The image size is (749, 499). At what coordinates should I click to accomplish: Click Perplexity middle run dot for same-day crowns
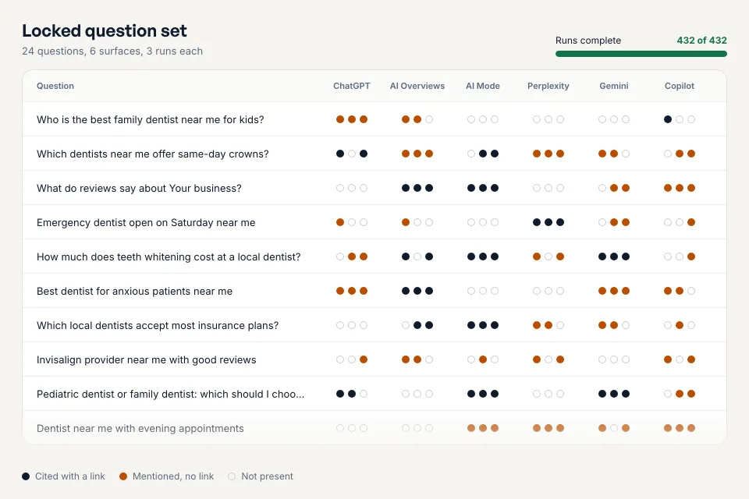(548, 154)
